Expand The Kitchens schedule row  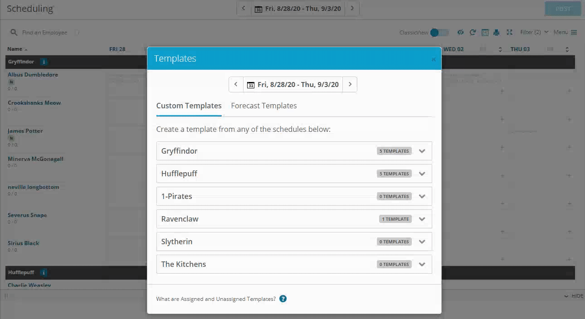pyautogui.click(x=294, y=264)
